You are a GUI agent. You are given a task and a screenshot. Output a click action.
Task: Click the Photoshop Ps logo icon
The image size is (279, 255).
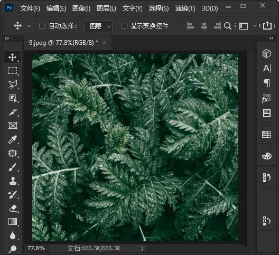tap(10, 7)
